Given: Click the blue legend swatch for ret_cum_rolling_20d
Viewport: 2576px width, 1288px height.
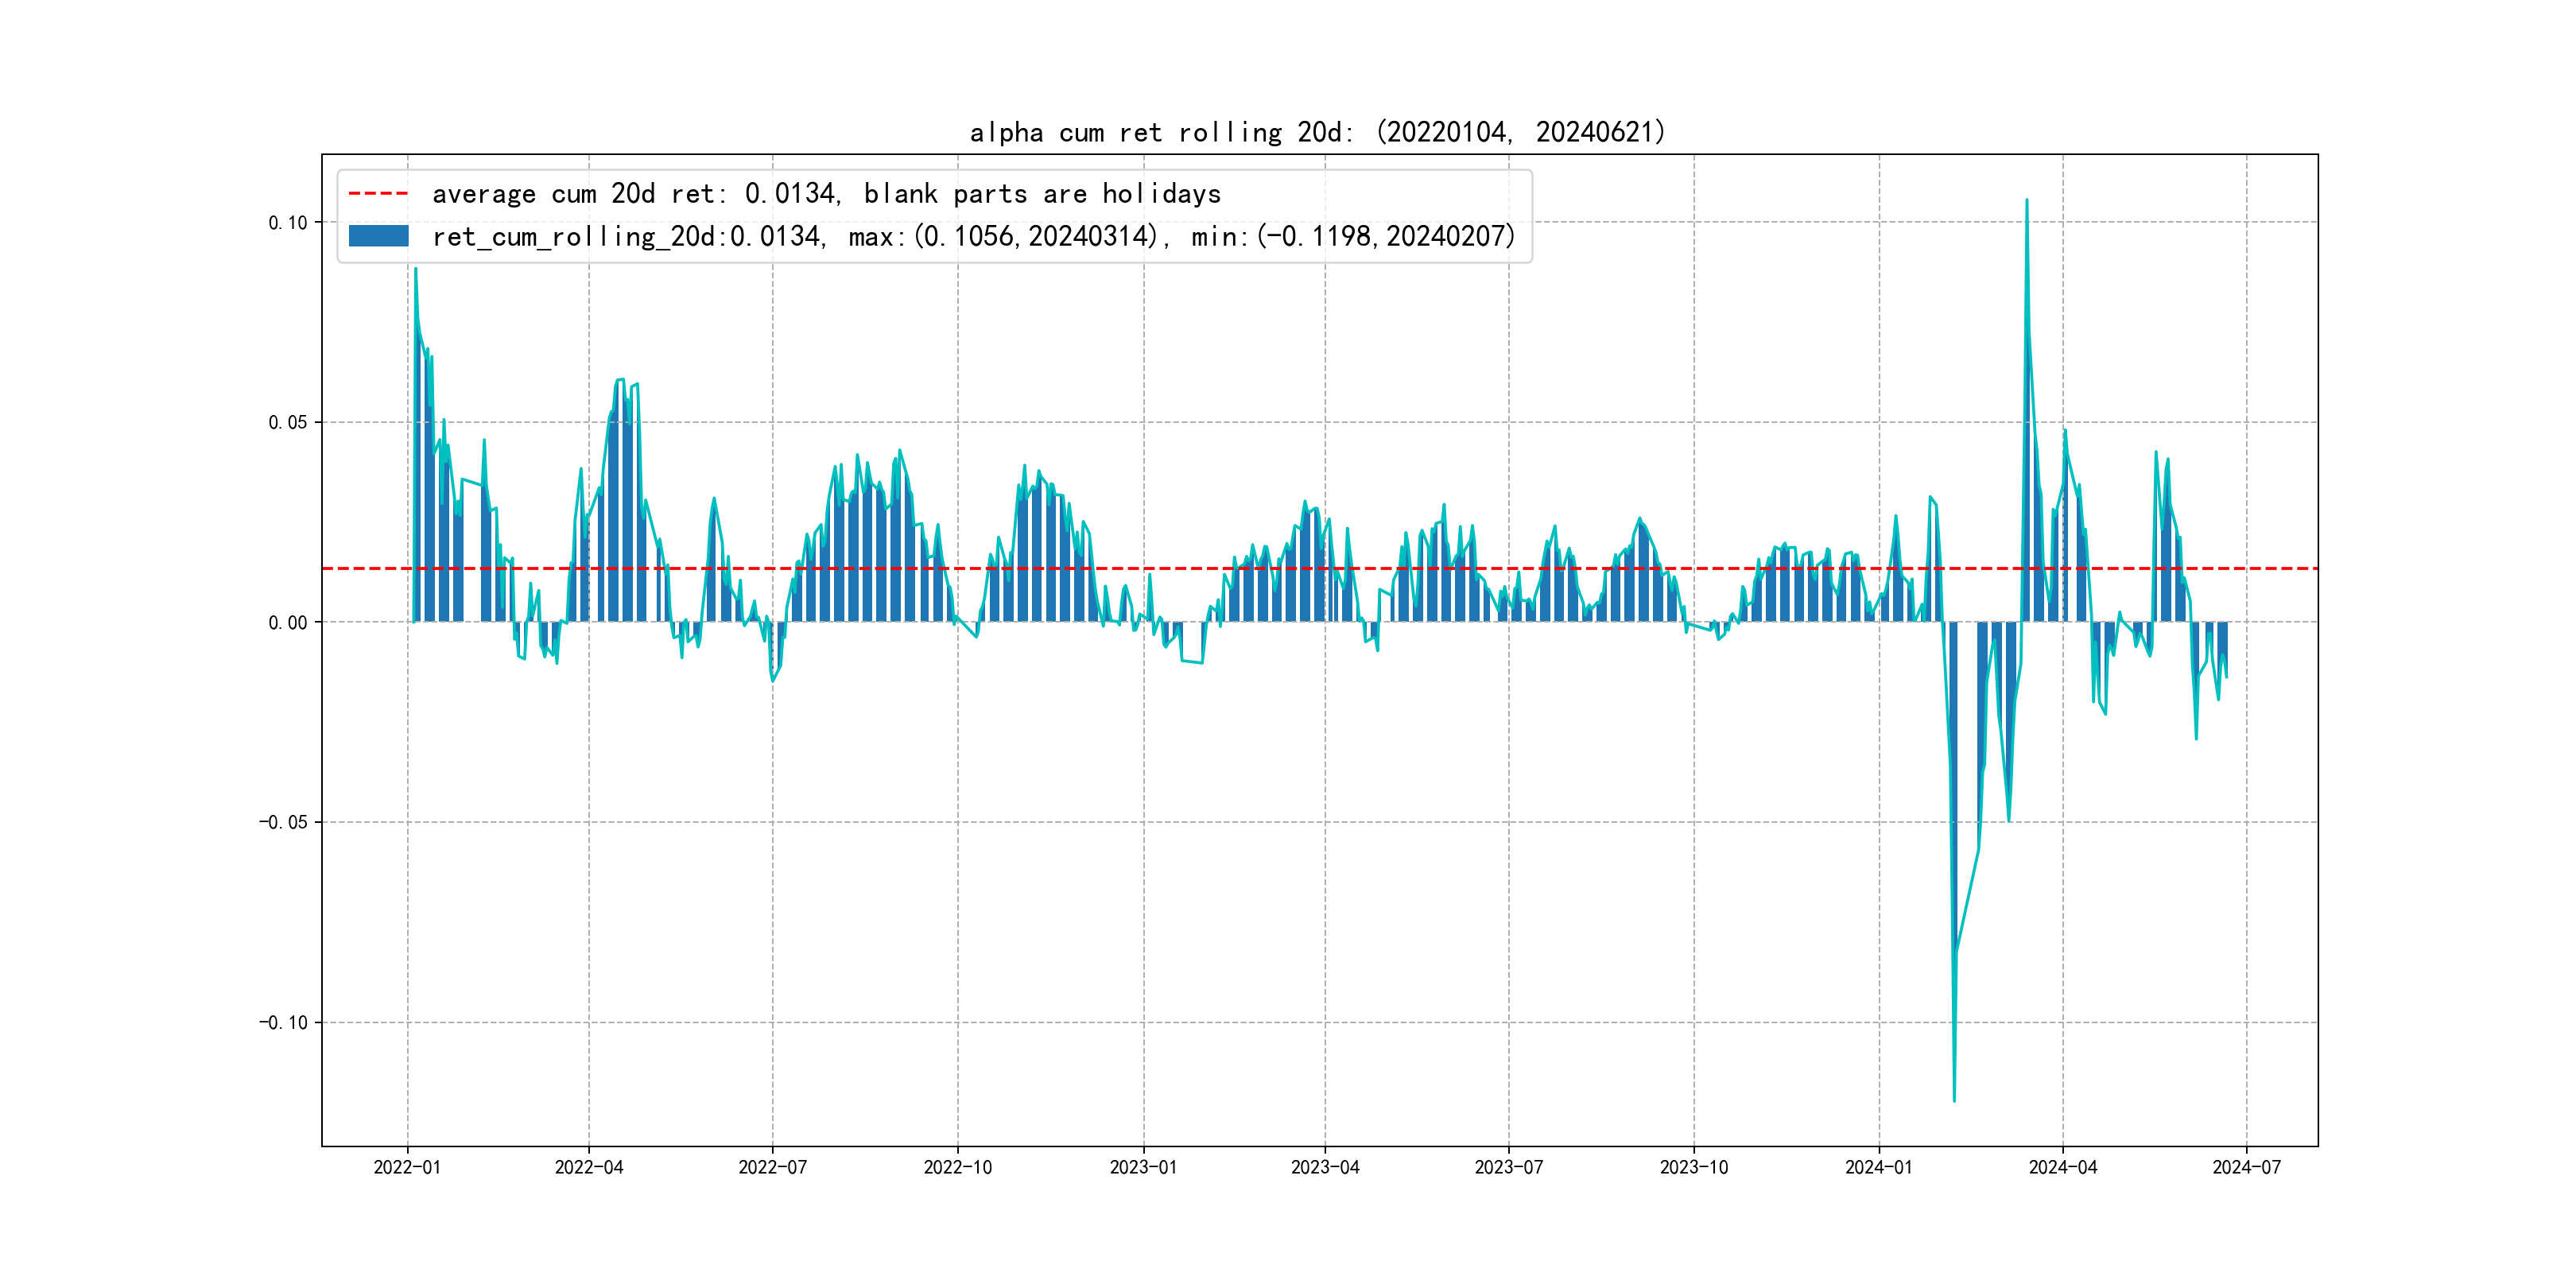Looking at the screenshot, I should [x=378, y=236].
